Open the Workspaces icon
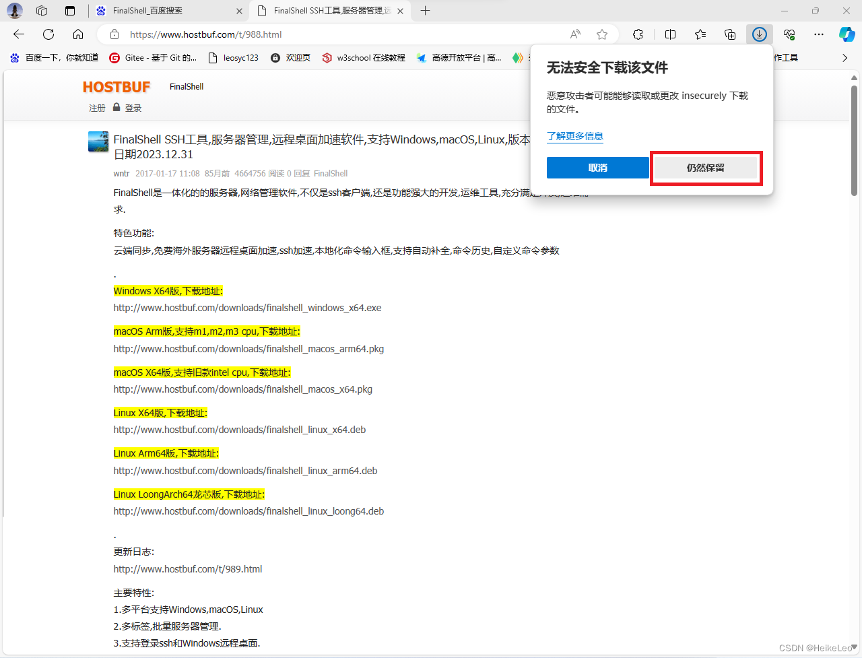Screen dimensions: 862x658 click(42, 11)
